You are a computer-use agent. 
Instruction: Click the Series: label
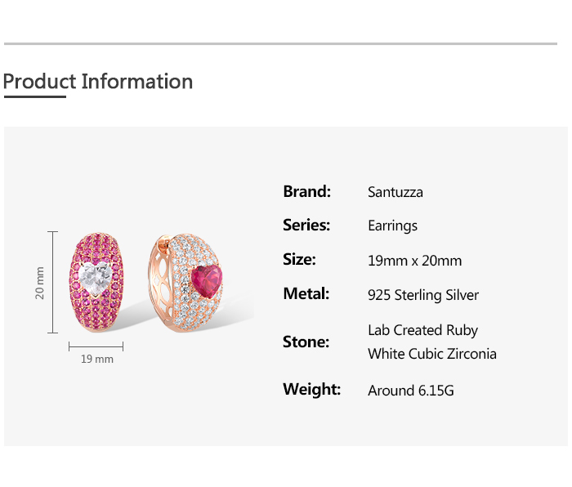[x=306, y=225]
